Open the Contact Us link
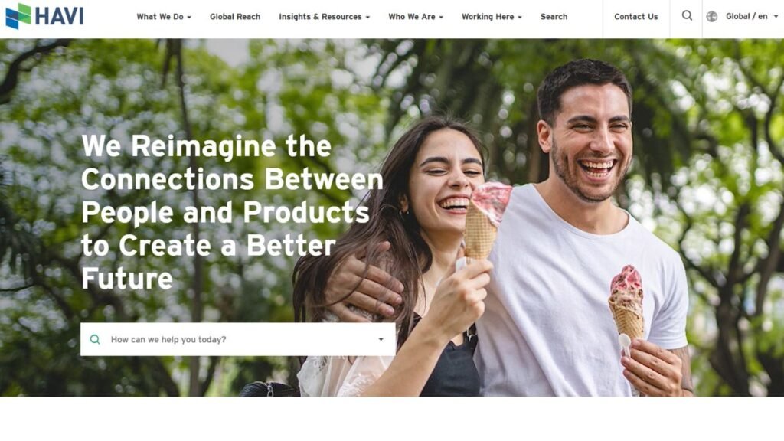 pos(636,17)
